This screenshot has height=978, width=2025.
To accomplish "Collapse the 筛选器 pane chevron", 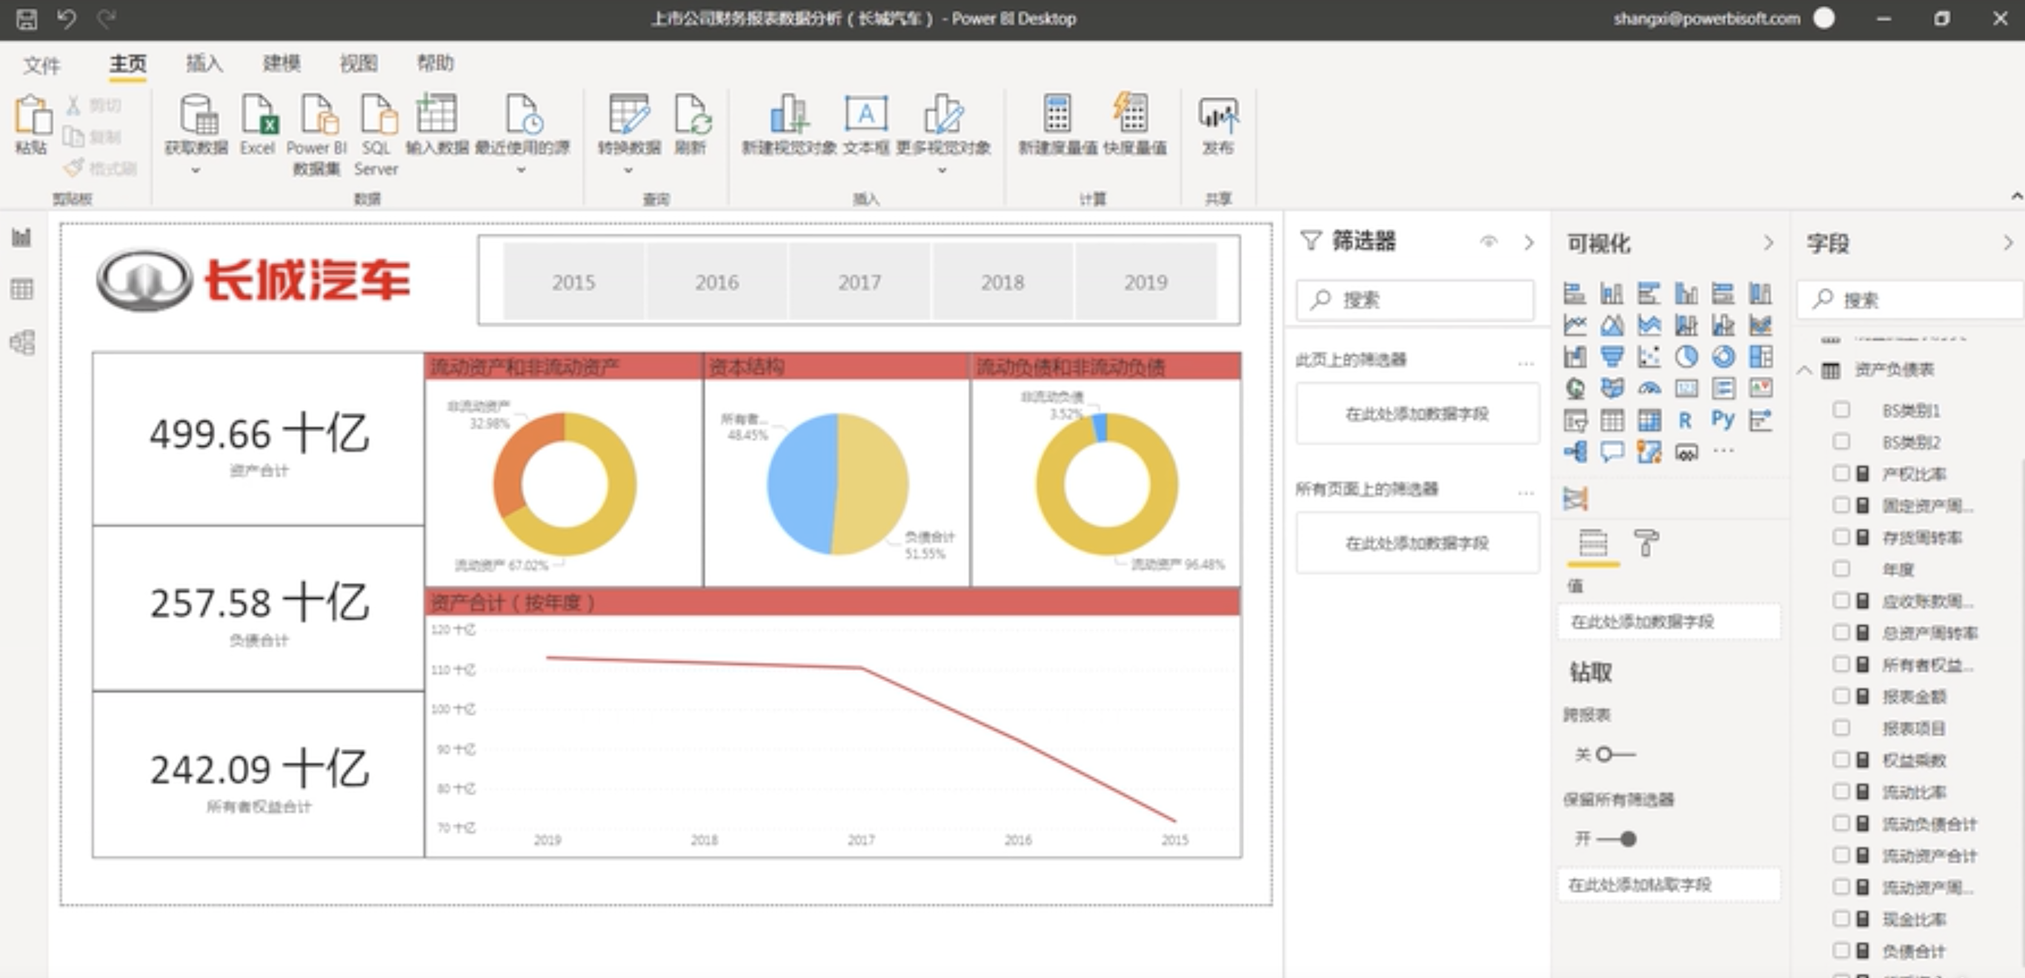I will [1528, 242].
